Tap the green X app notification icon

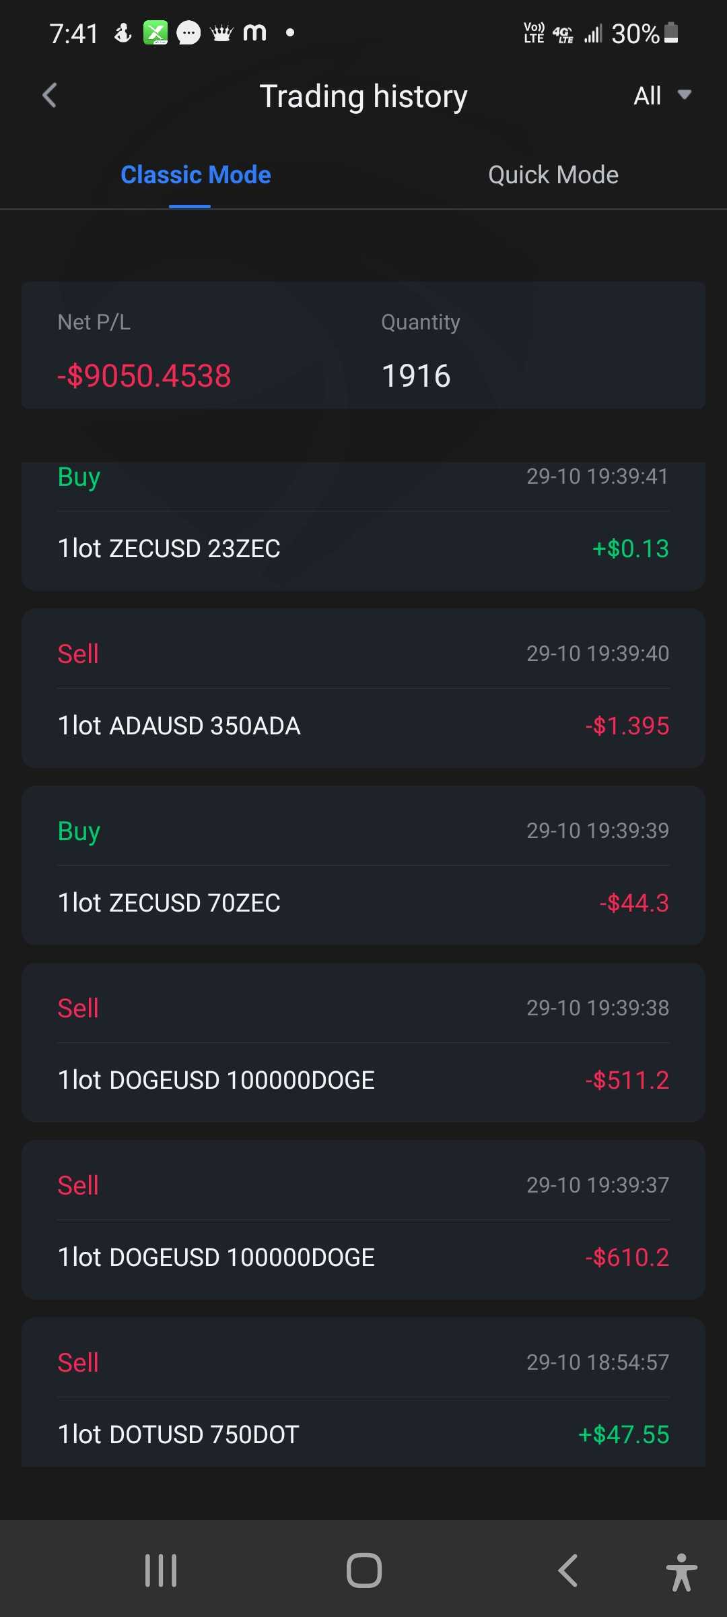click(x=155, y=32)
